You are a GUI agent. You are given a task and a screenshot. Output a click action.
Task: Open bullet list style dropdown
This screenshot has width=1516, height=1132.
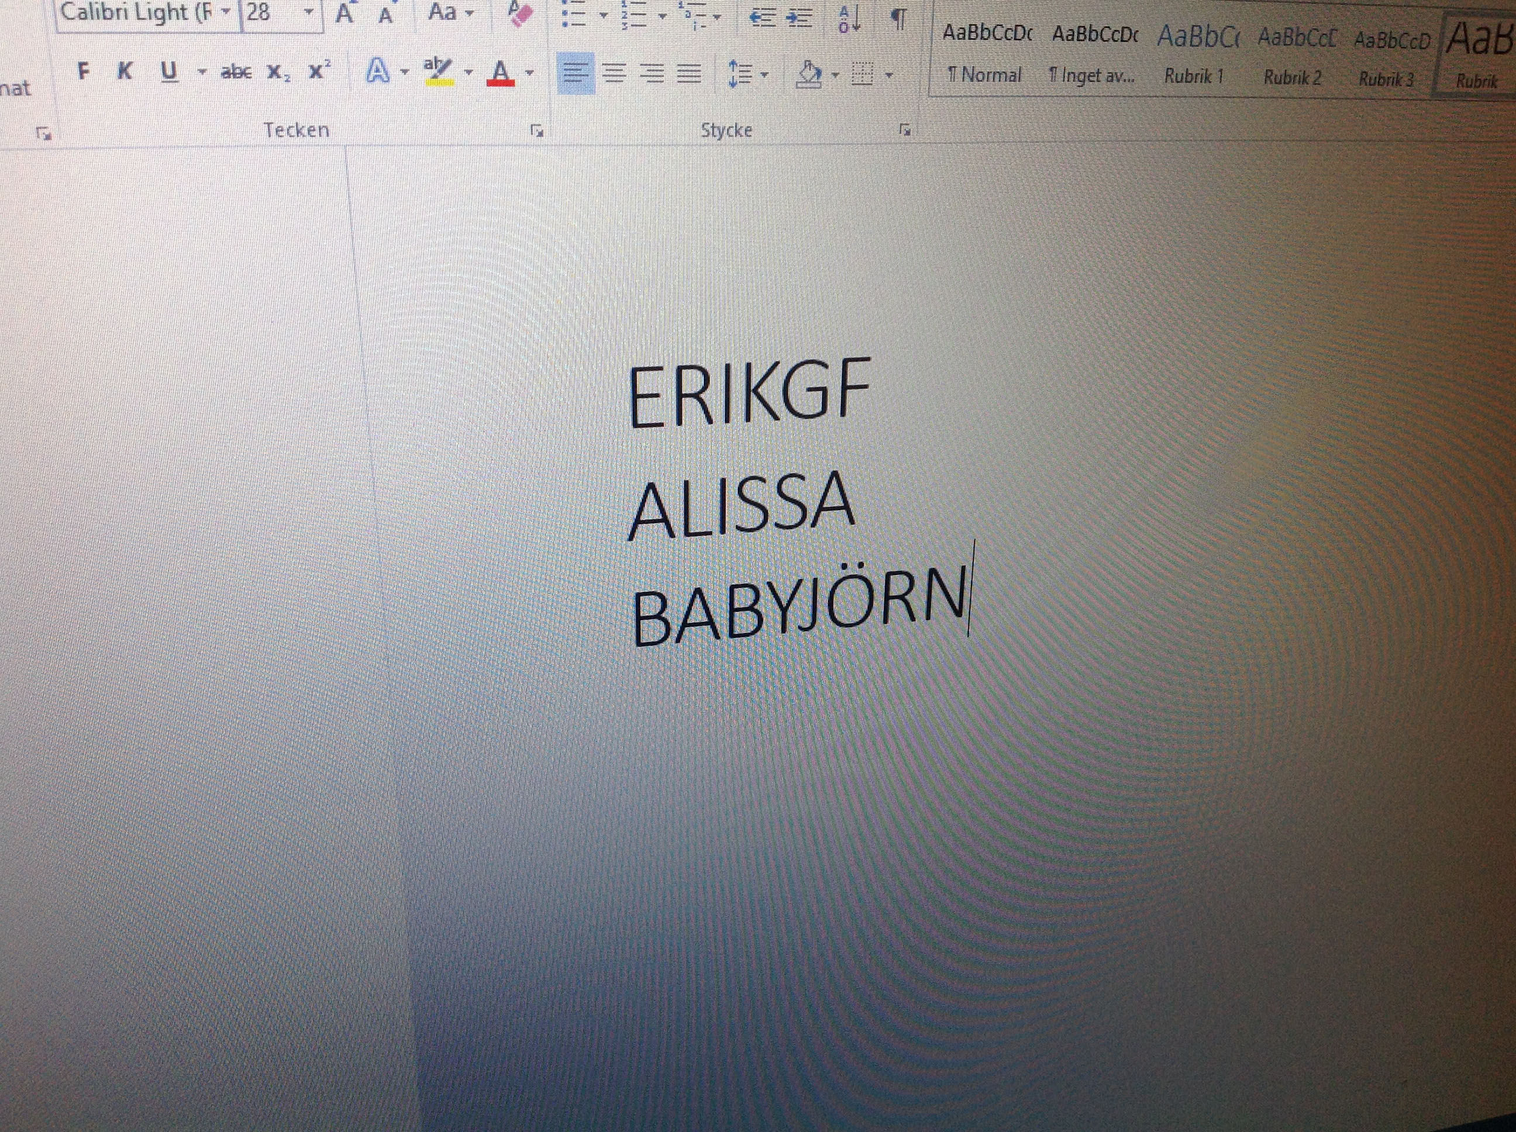604,15
